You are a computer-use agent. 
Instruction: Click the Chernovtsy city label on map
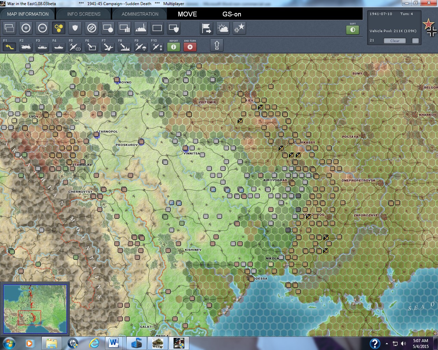(x=80, y=192)
